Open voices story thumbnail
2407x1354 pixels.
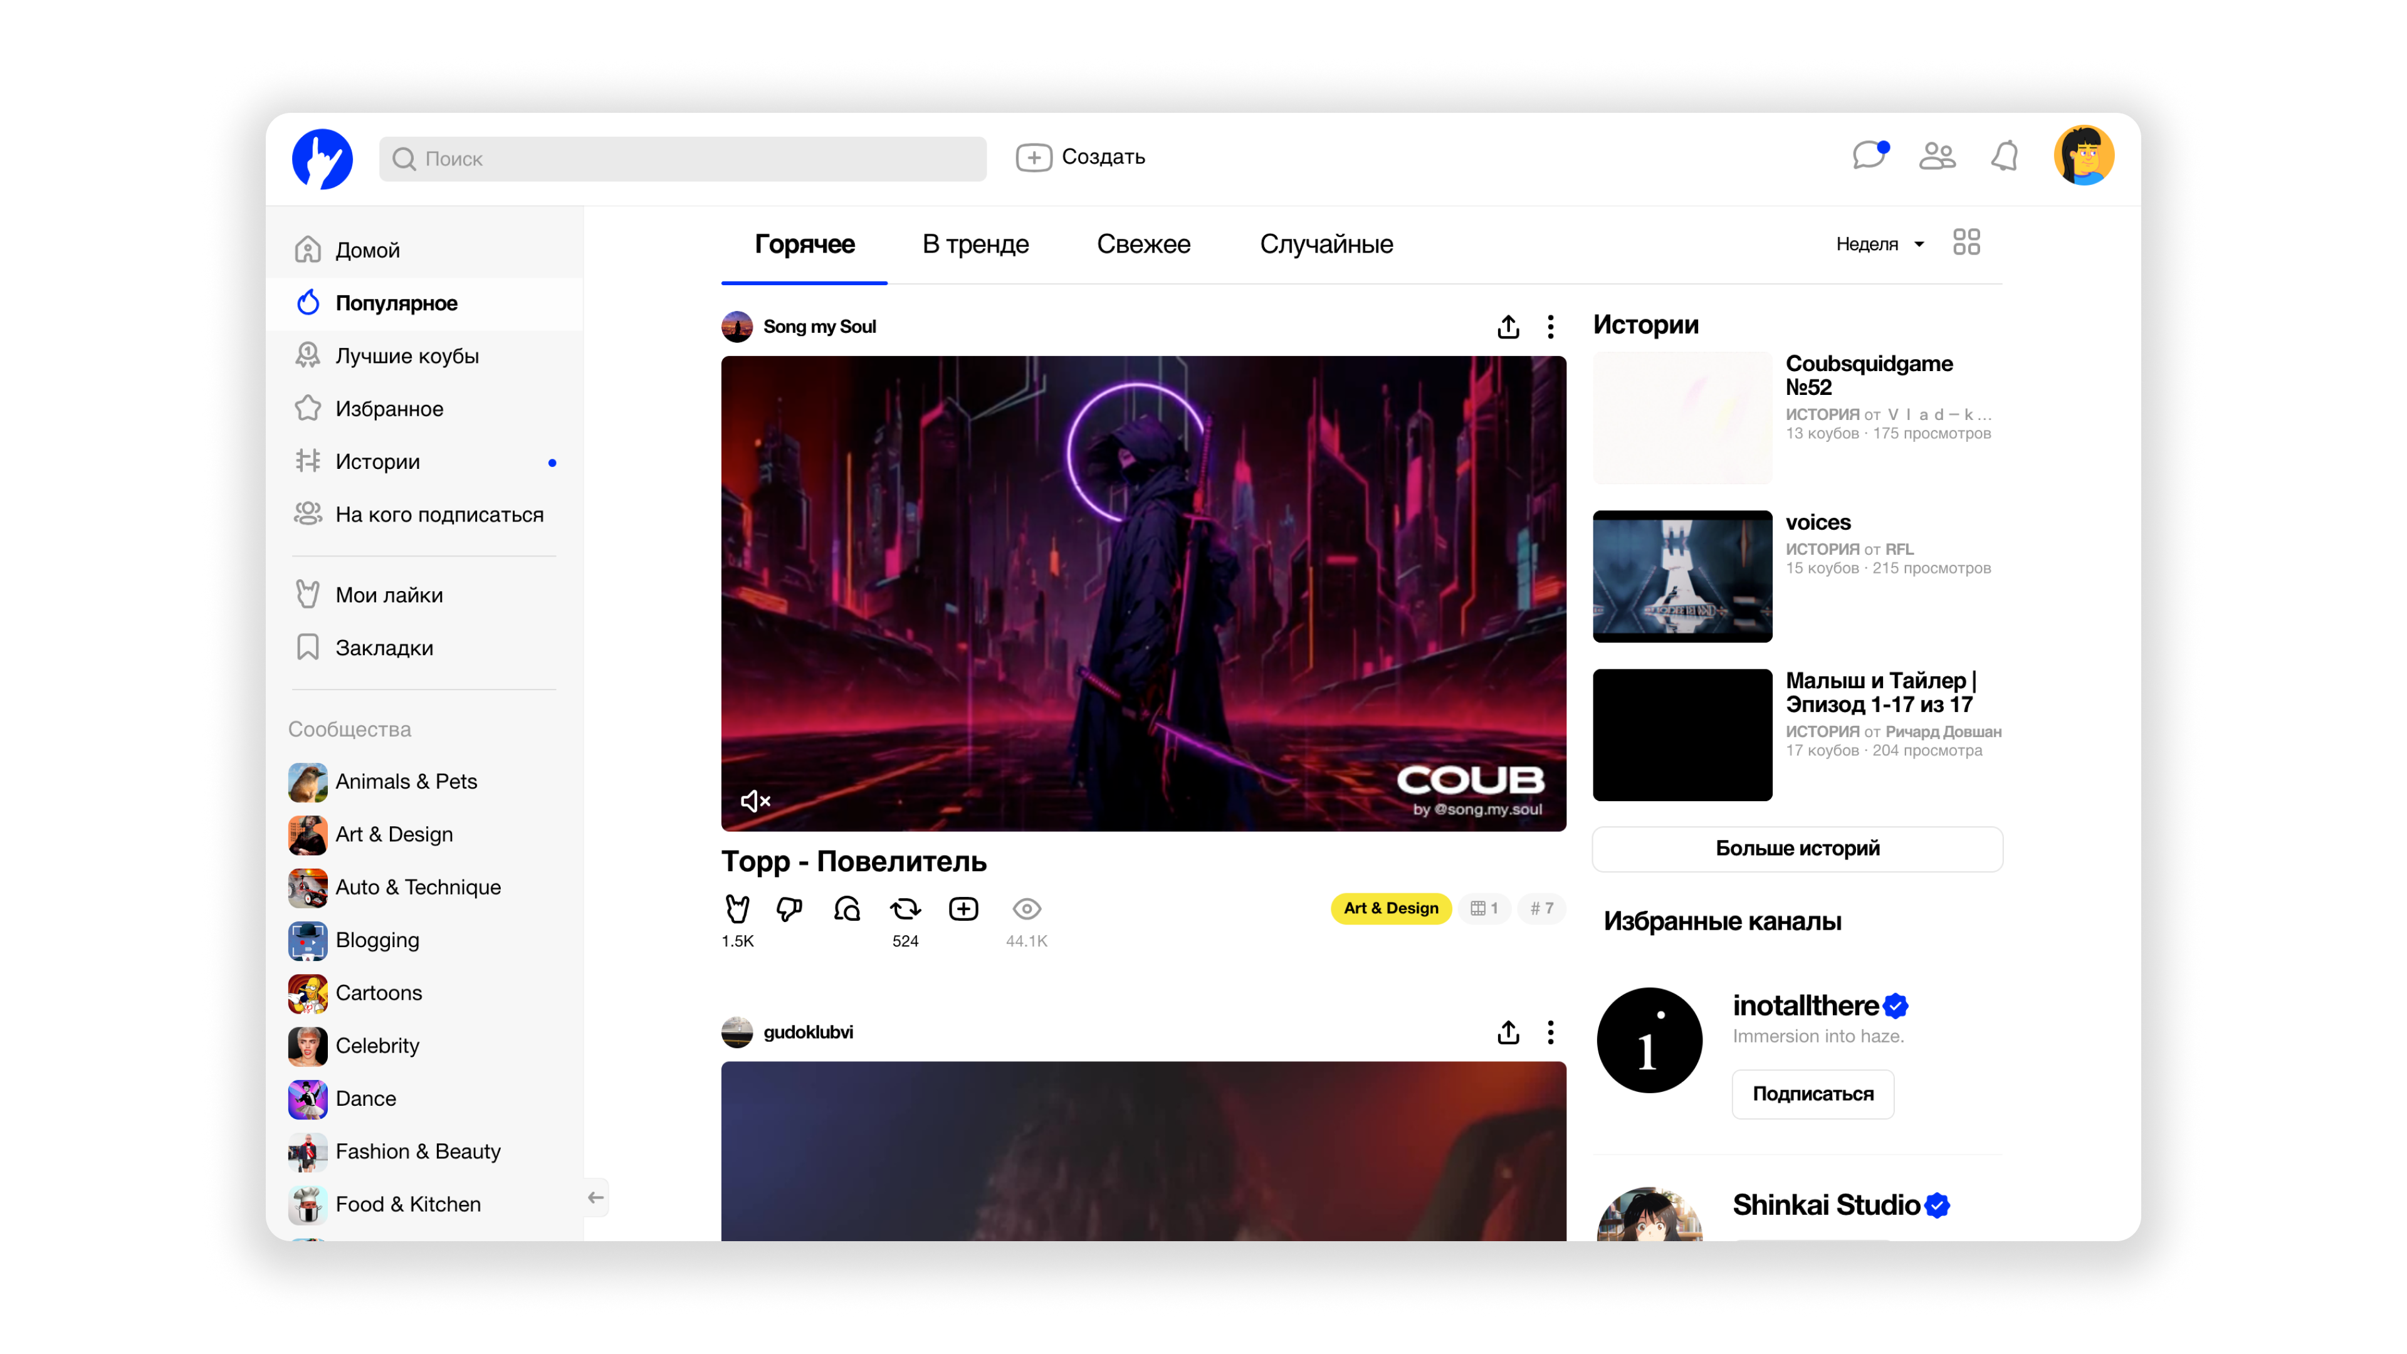click(x=1682, y=577)
